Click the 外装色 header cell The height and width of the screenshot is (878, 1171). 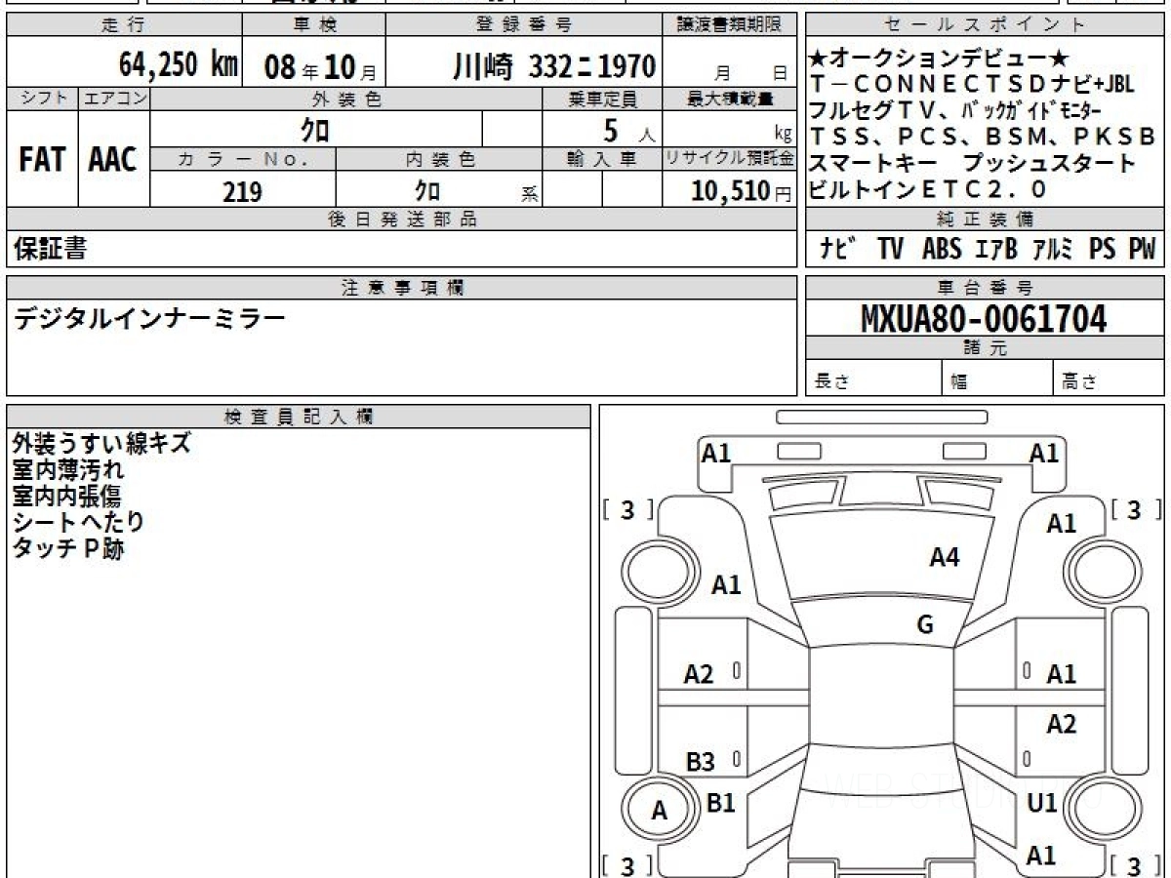click(x=346, y=99)
